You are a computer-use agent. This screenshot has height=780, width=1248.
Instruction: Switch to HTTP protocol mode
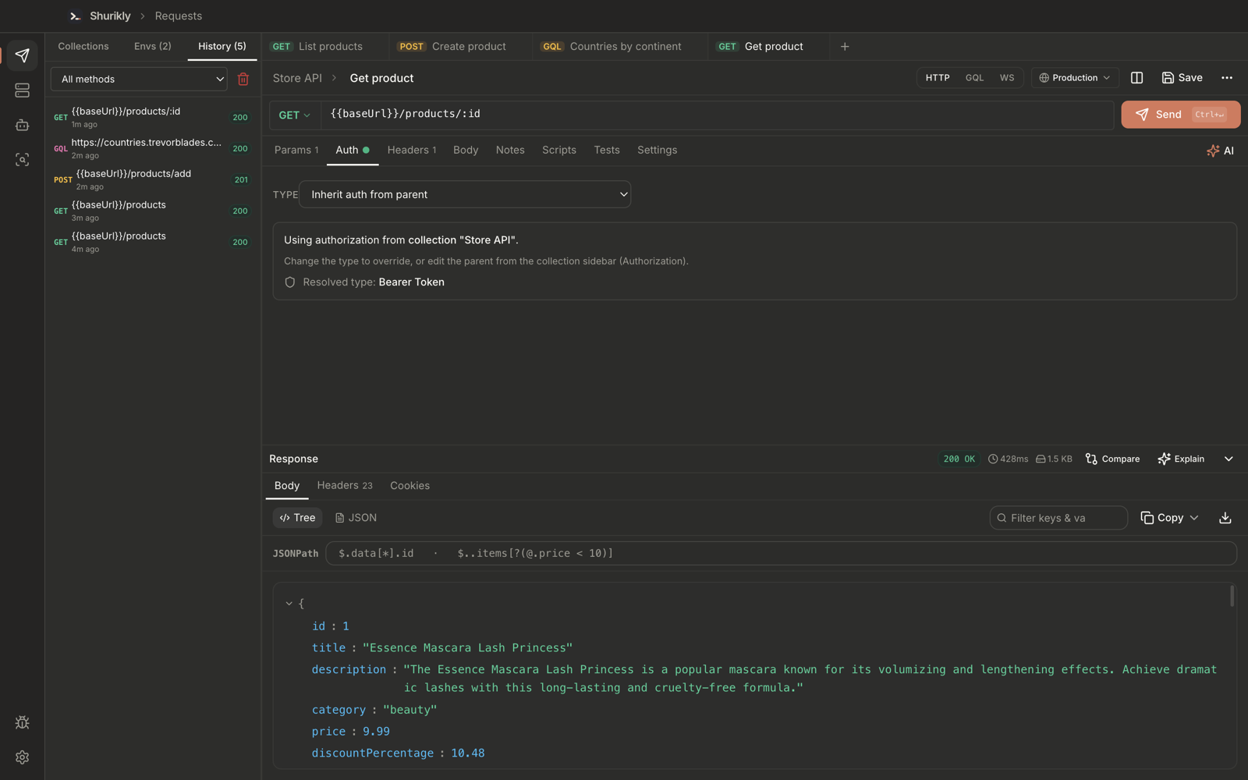[x=938, y=78]
